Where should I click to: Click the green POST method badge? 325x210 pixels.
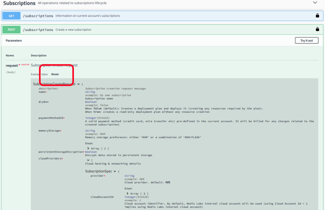click(x=11, y=30)
